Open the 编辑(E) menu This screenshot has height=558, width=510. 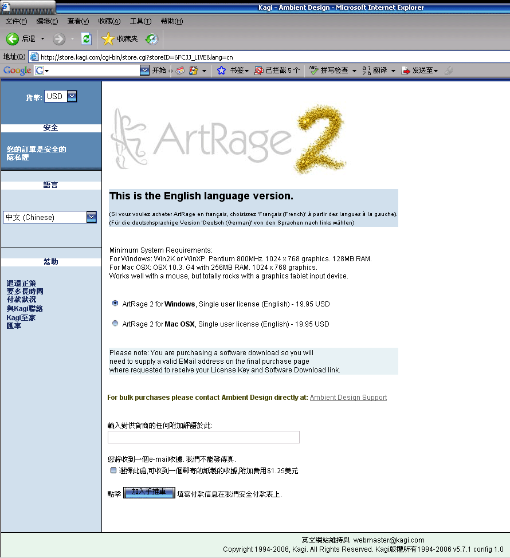(47, 21)
